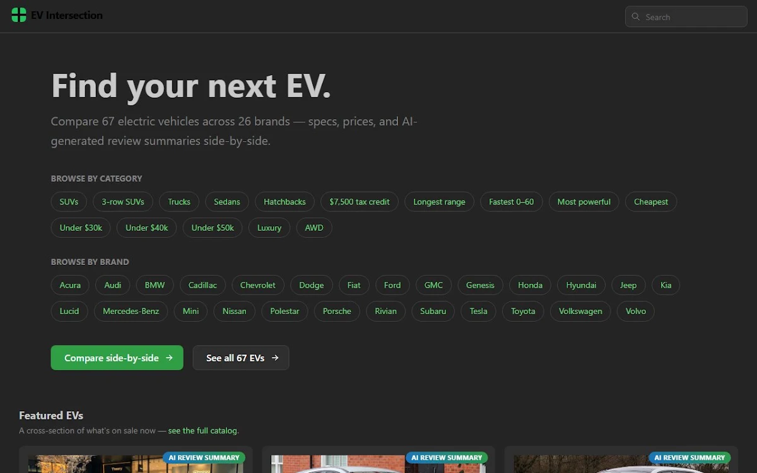Browse the SUVs category
The width and height of the screenshot is (757, 473).
pyautogui.click(x=69, y=202)
